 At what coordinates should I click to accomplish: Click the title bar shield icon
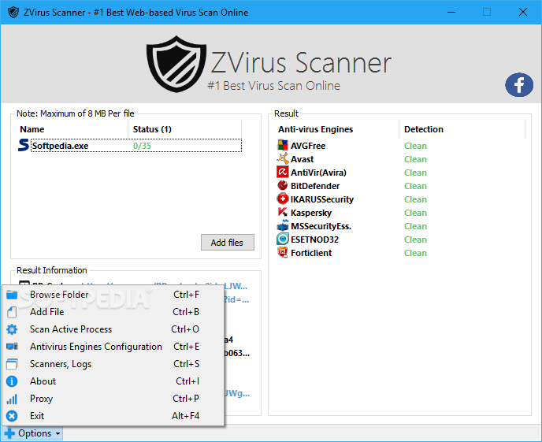click(13, 13)
